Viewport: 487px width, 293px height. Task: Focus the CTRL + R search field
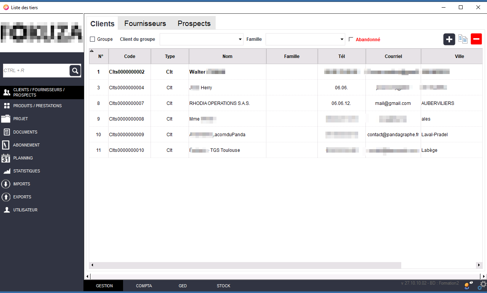(36, 71)
